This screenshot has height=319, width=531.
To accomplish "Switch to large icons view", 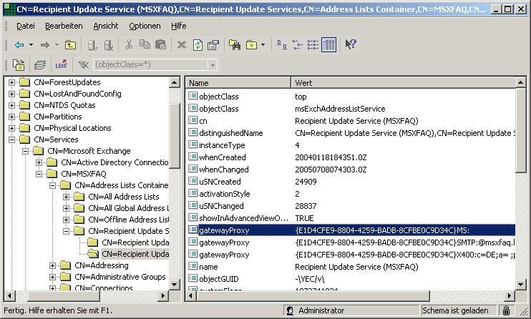I will point(282,44).
